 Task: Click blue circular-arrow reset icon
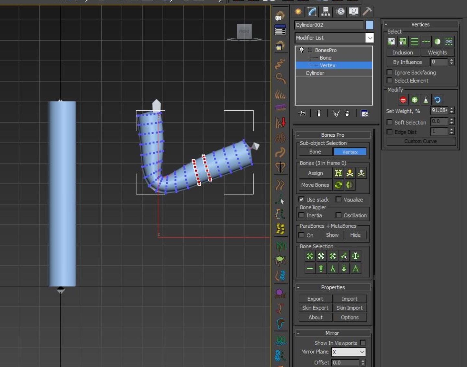coord(438,100)
